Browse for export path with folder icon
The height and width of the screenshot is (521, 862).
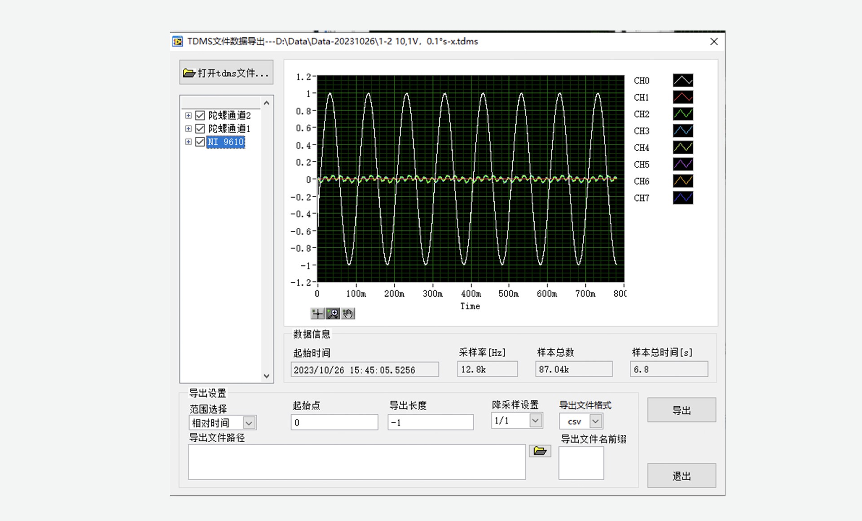(540, 451)
